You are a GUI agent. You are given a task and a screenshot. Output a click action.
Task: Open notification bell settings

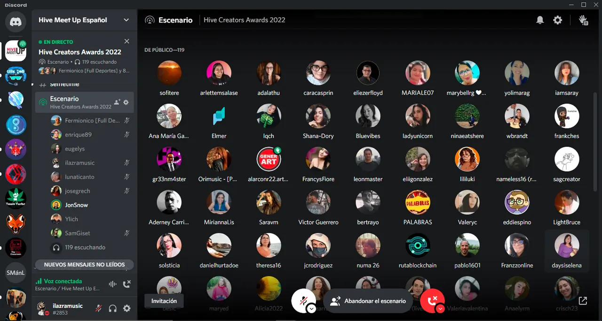click(x=540, y=20)
